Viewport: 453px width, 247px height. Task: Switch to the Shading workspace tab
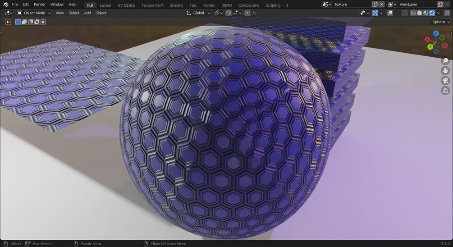point(177,5)
